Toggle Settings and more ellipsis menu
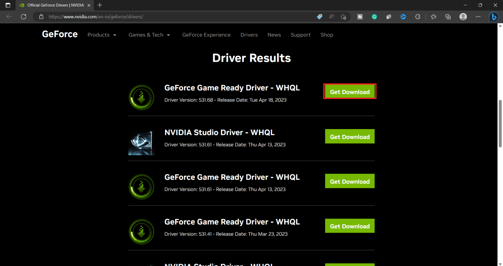 [x=478, y=17]
